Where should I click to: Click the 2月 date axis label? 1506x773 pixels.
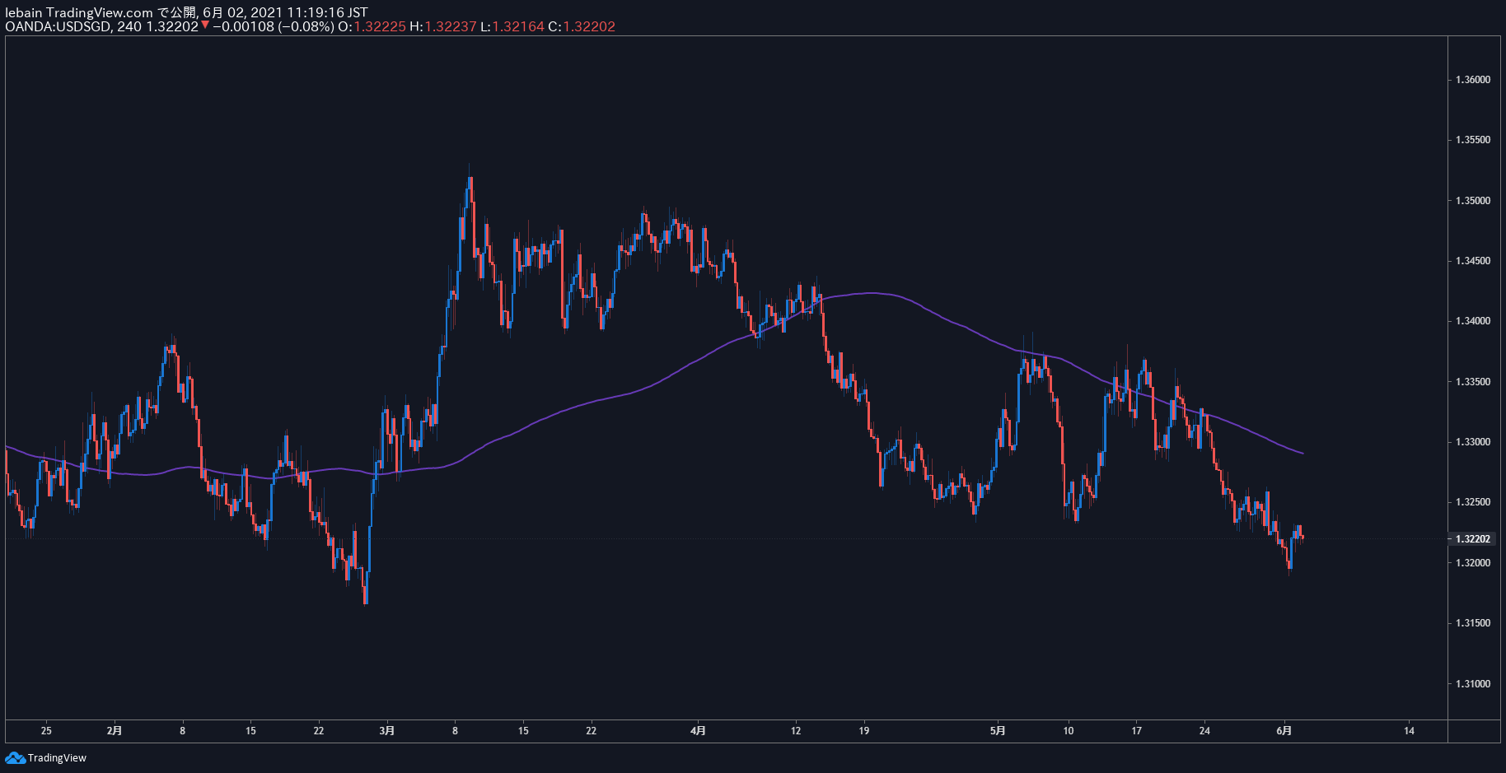(x=115, y=730)
